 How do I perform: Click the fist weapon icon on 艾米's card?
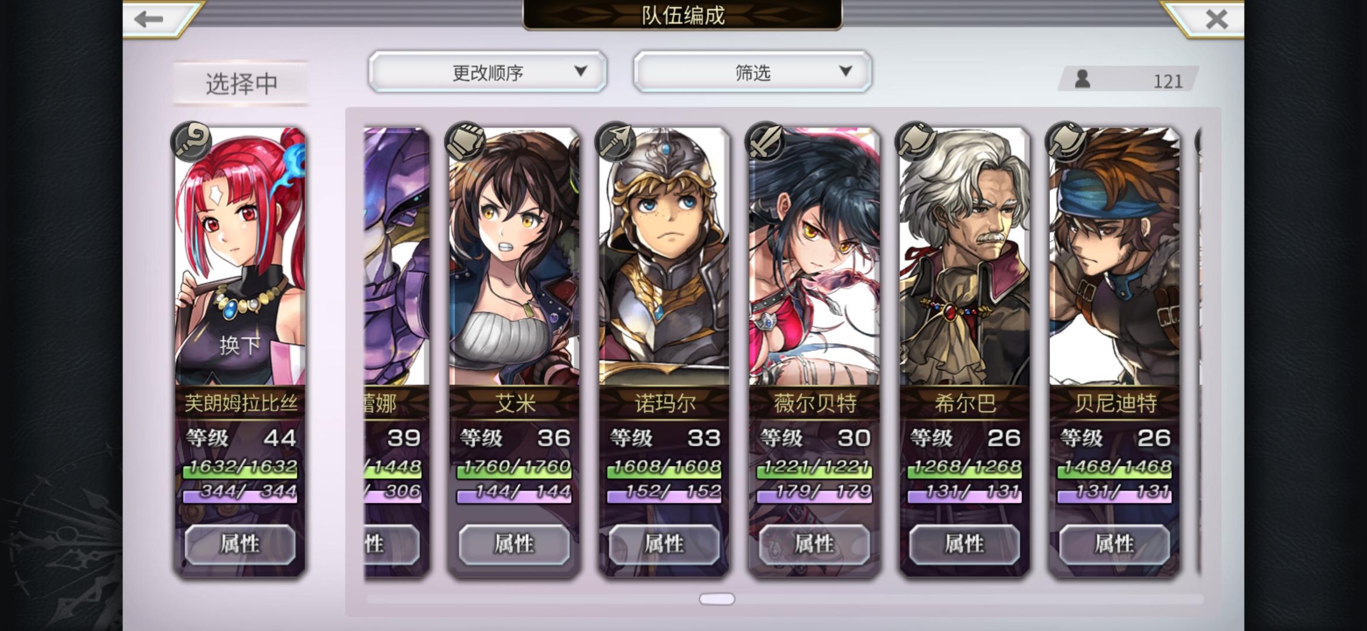(x=466, y=141)
